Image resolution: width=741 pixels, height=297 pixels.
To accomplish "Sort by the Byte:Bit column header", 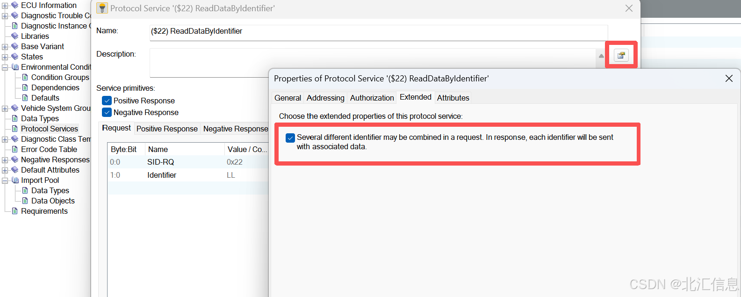I will [x=126, y=149].
